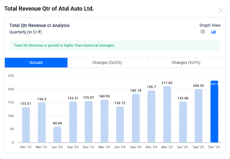Switch to Changes (QoQ%) tab
Image resolution: width=230 pixels, height=159 pixels.
point(107,63)
